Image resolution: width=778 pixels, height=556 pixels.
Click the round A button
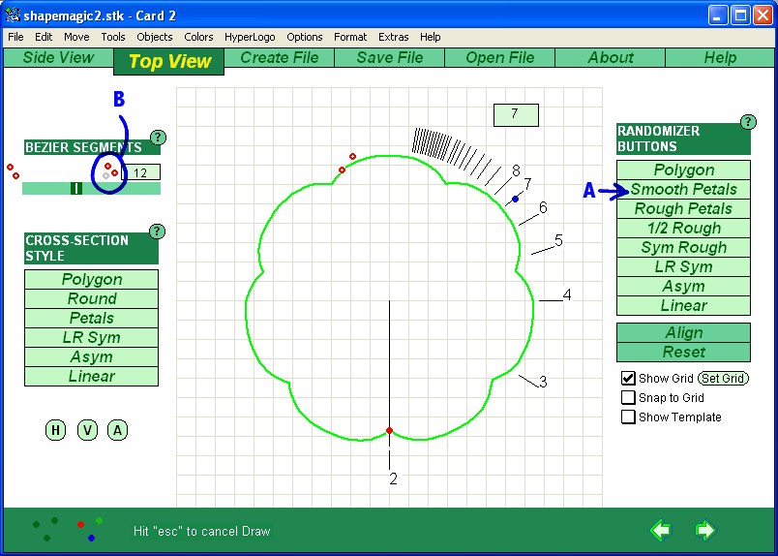point(117,430)
